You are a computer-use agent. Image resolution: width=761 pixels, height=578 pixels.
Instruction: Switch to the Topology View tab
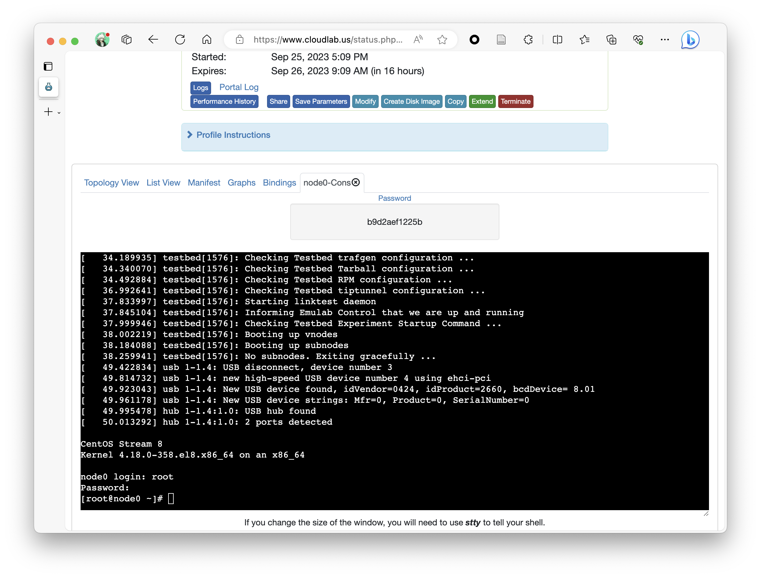click(111, 183)
